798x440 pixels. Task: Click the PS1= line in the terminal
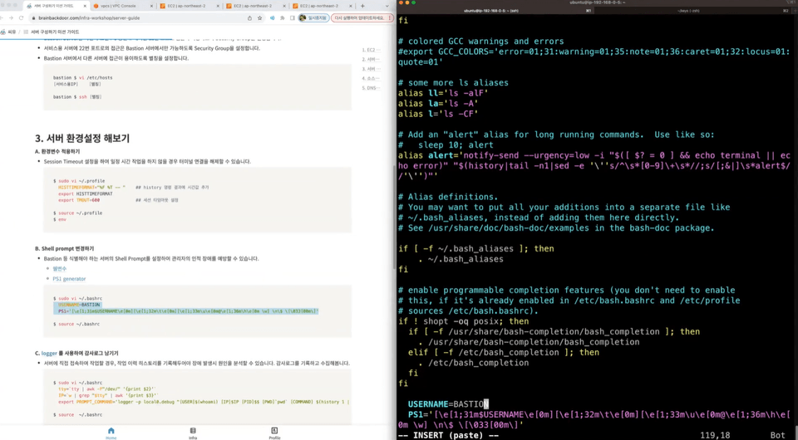pos(594,420)
